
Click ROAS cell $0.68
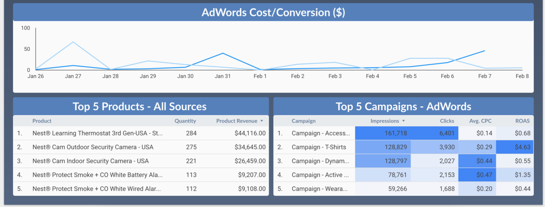515,133
